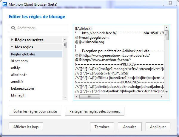Click the DOMAINES comment line

tap(119, 82)
